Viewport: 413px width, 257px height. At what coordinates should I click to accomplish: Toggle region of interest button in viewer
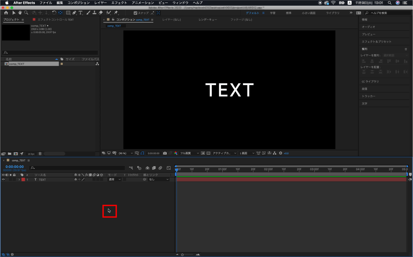click(203, 153)
